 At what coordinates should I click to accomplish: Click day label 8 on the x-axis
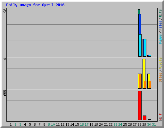(44, 124)
